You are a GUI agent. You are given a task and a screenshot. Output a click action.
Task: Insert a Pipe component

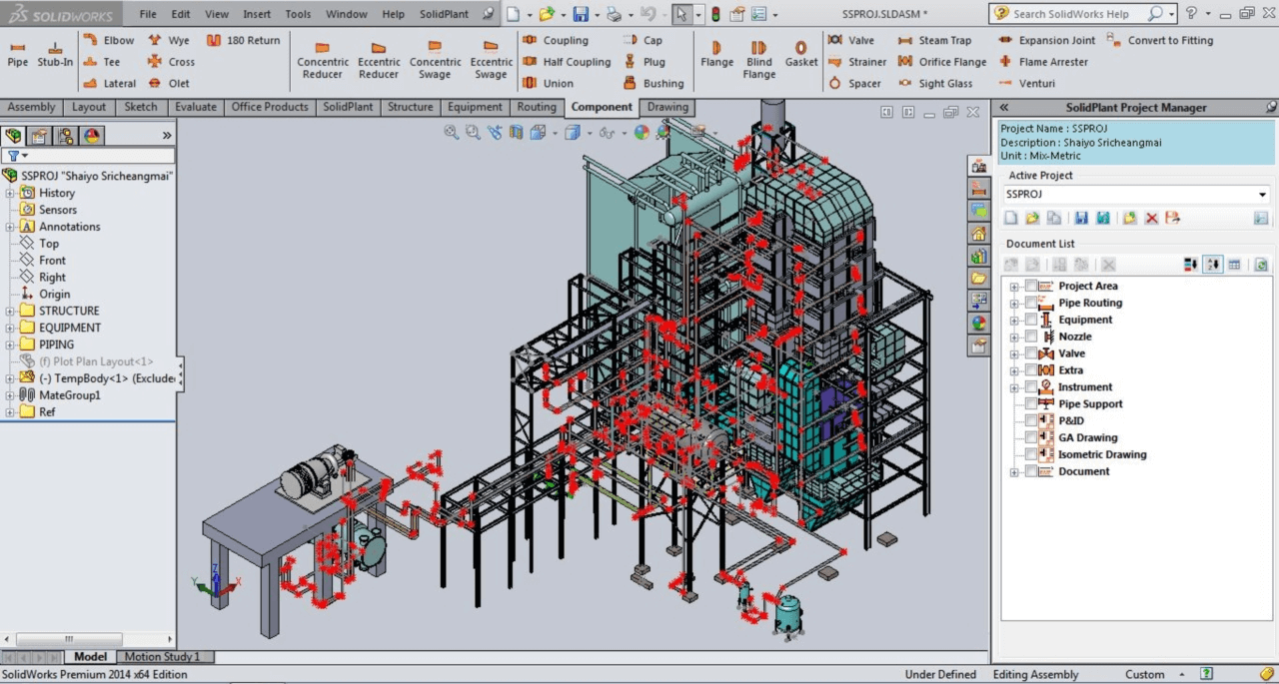(x=18, y=54)
